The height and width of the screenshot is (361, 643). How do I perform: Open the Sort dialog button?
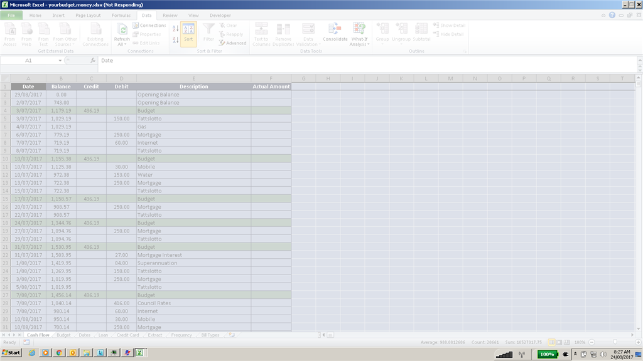(188, 34)
